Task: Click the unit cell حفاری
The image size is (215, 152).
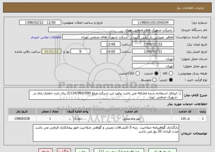Action: tap(78, 118)
